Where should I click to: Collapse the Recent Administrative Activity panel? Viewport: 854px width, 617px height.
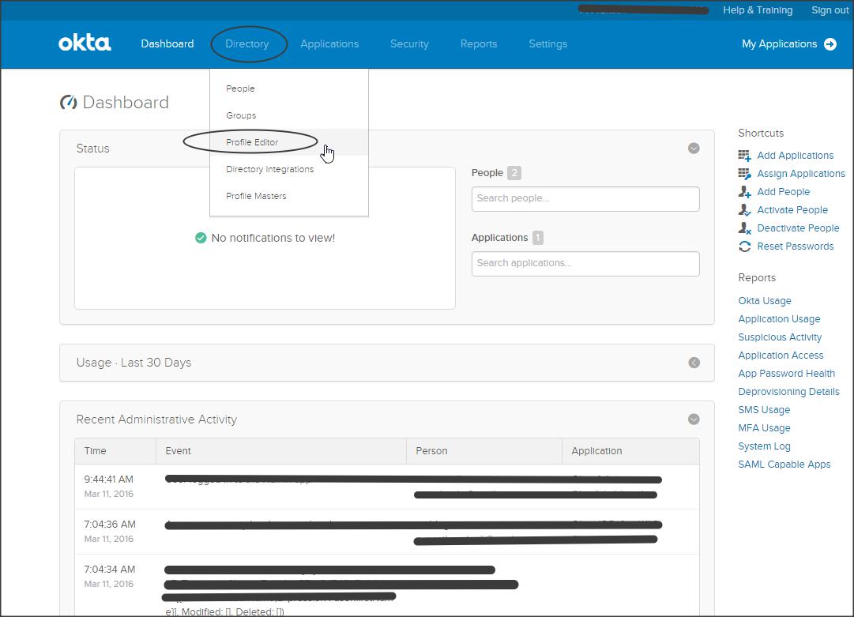(x=694, y=419)
